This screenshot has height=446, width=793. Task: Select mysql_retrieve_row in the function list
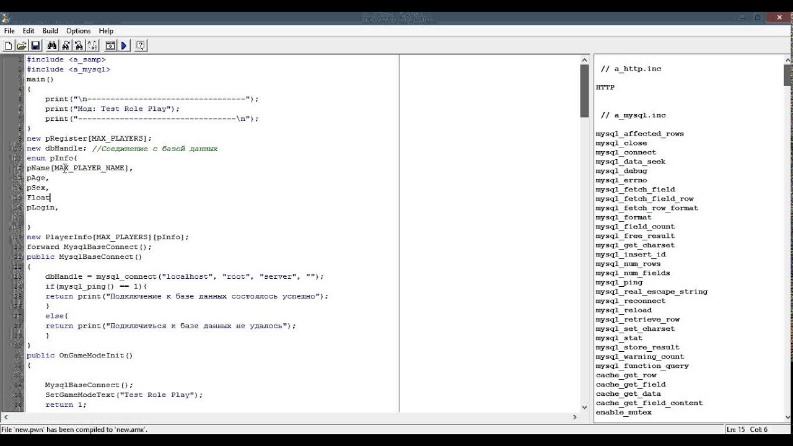pyautogui.click(x=637, y=320)
